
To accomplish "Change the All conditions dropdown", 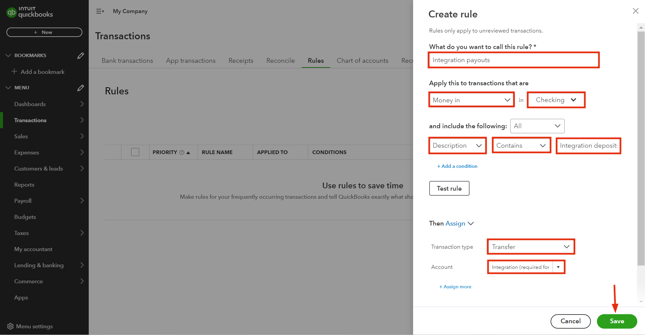I will click(537, 126).
